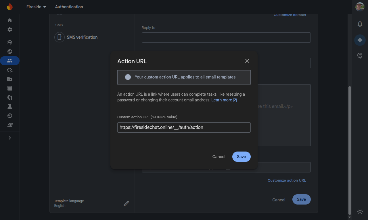Save the custom Action URL

coord(241,157)
